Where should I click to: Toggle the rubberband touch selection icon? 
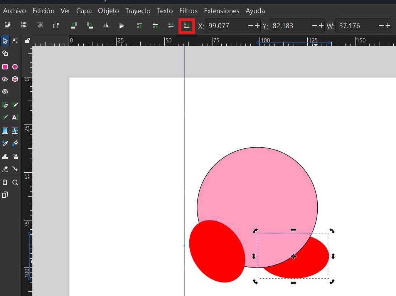click(x=56, y=25)
